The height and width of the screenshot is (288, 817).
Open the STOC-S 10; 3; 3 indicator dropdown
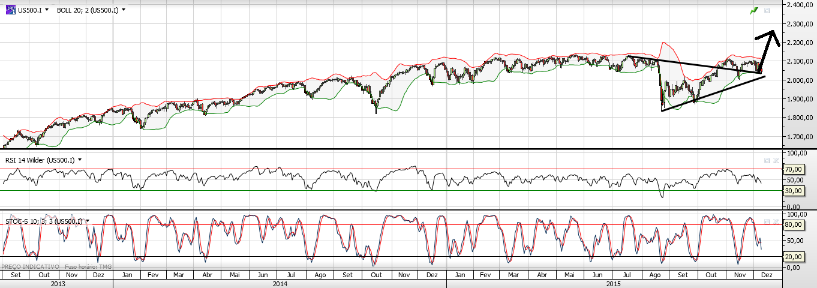point(88,221)
